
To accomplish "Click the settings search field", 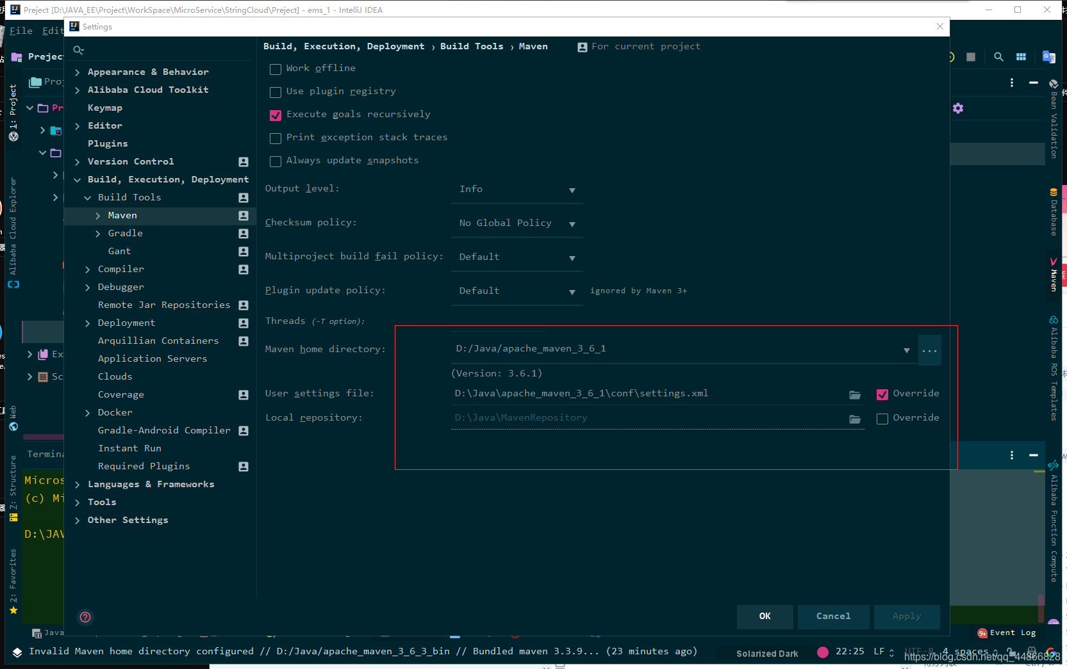I will 160,51.
